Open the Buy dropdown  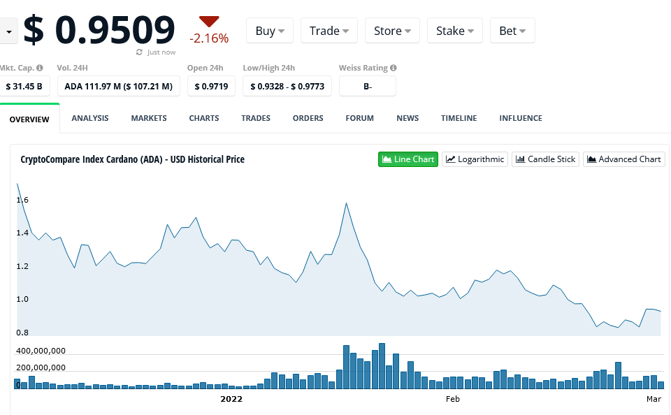[270, 31]
